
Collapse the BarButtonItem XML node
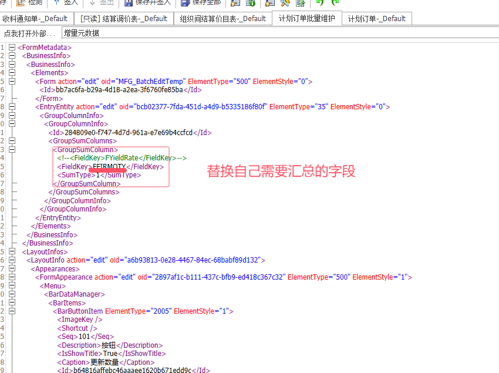click(x=12, y=311)
